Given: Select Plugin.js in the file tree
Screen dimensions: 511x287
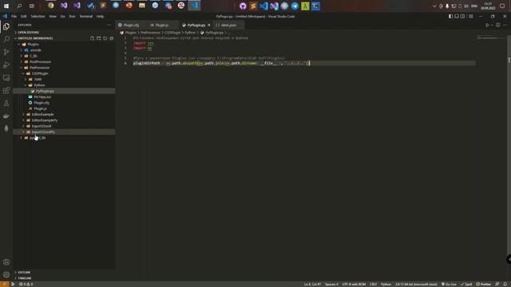Looking at the screenshot, I should coord(64,108).
